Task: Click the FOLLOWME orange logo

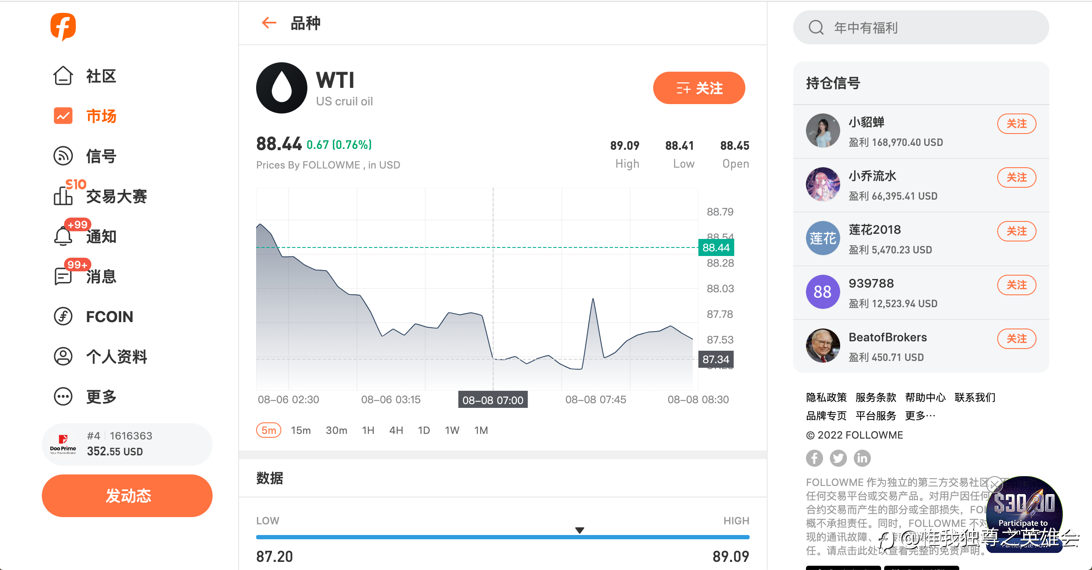Action: click(x=63, y=26)
